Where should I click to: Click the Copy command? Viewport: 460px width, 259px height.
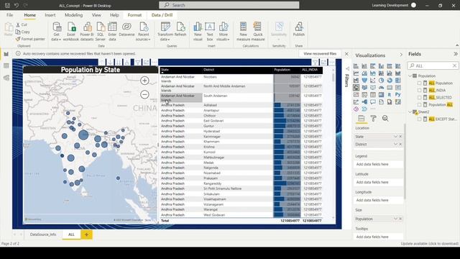[x=23, y=32]
